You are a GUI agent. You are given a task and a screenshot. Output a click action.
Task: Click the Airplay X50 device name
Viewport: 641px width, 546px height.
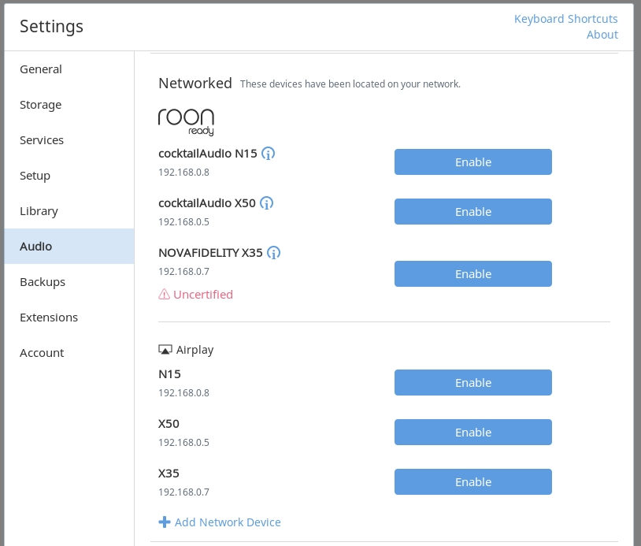coord(169,423)
